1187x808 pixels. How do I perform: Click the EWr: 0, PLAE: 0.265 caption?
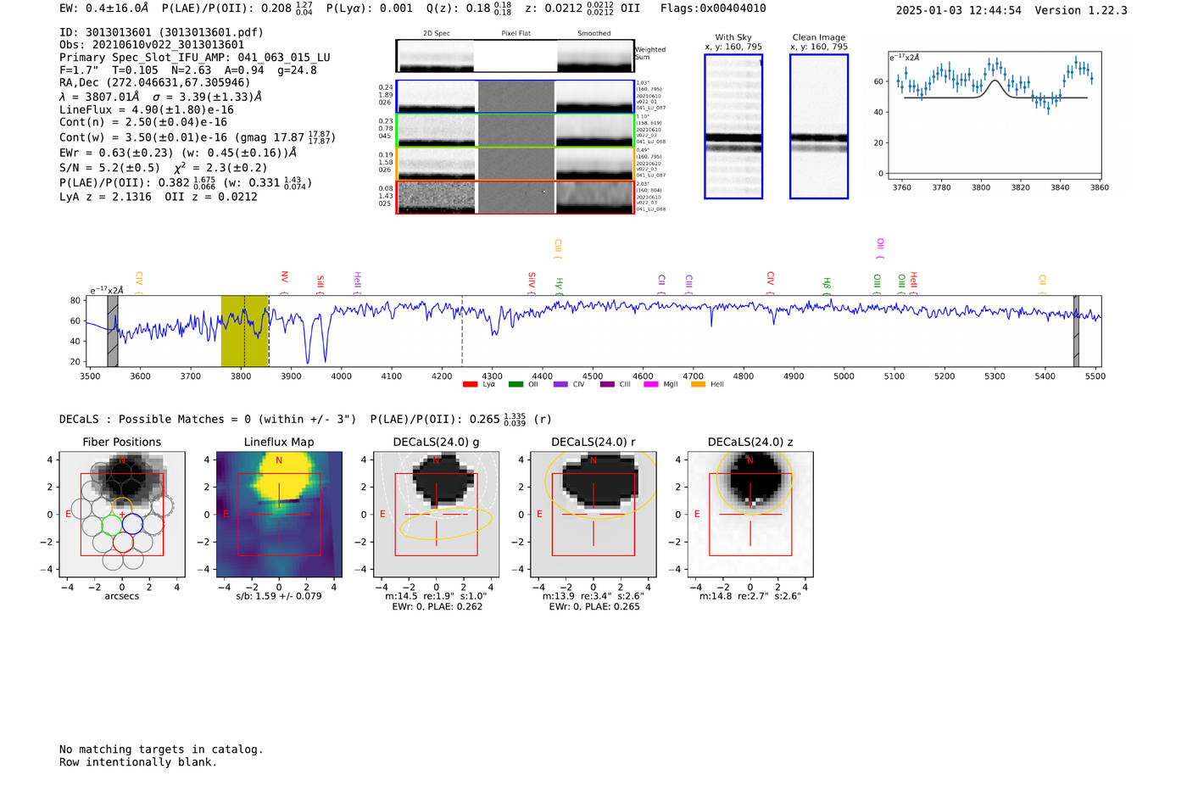coord(594,606)
